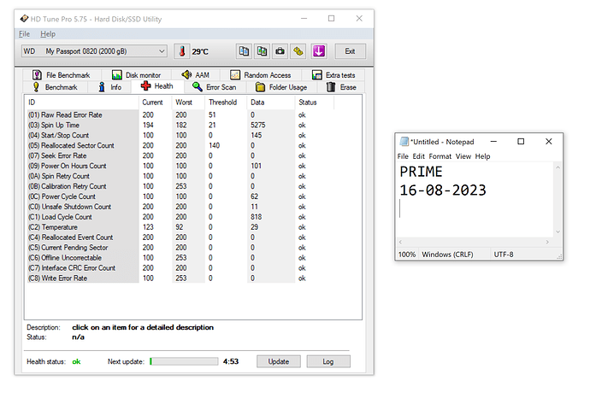Screen dimensions: 590x404
Task: Click the Notepad title bar icon
Action: 404,142
